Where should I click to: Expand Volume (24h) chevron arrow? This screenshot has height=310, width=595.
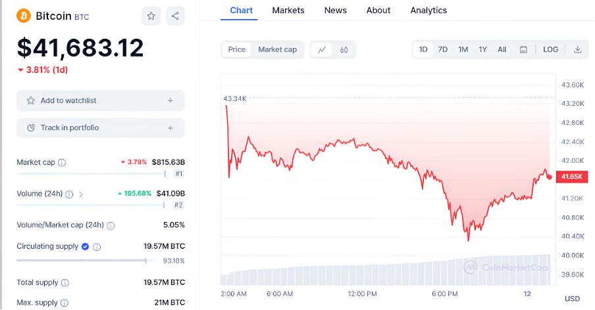pyautogui.click(x=81, y=194)
